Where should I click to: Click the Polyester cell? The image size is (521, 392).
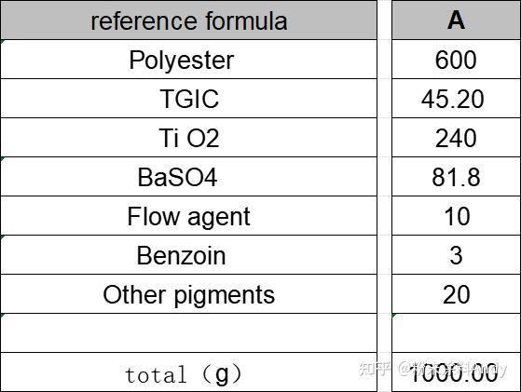point(188,60)
